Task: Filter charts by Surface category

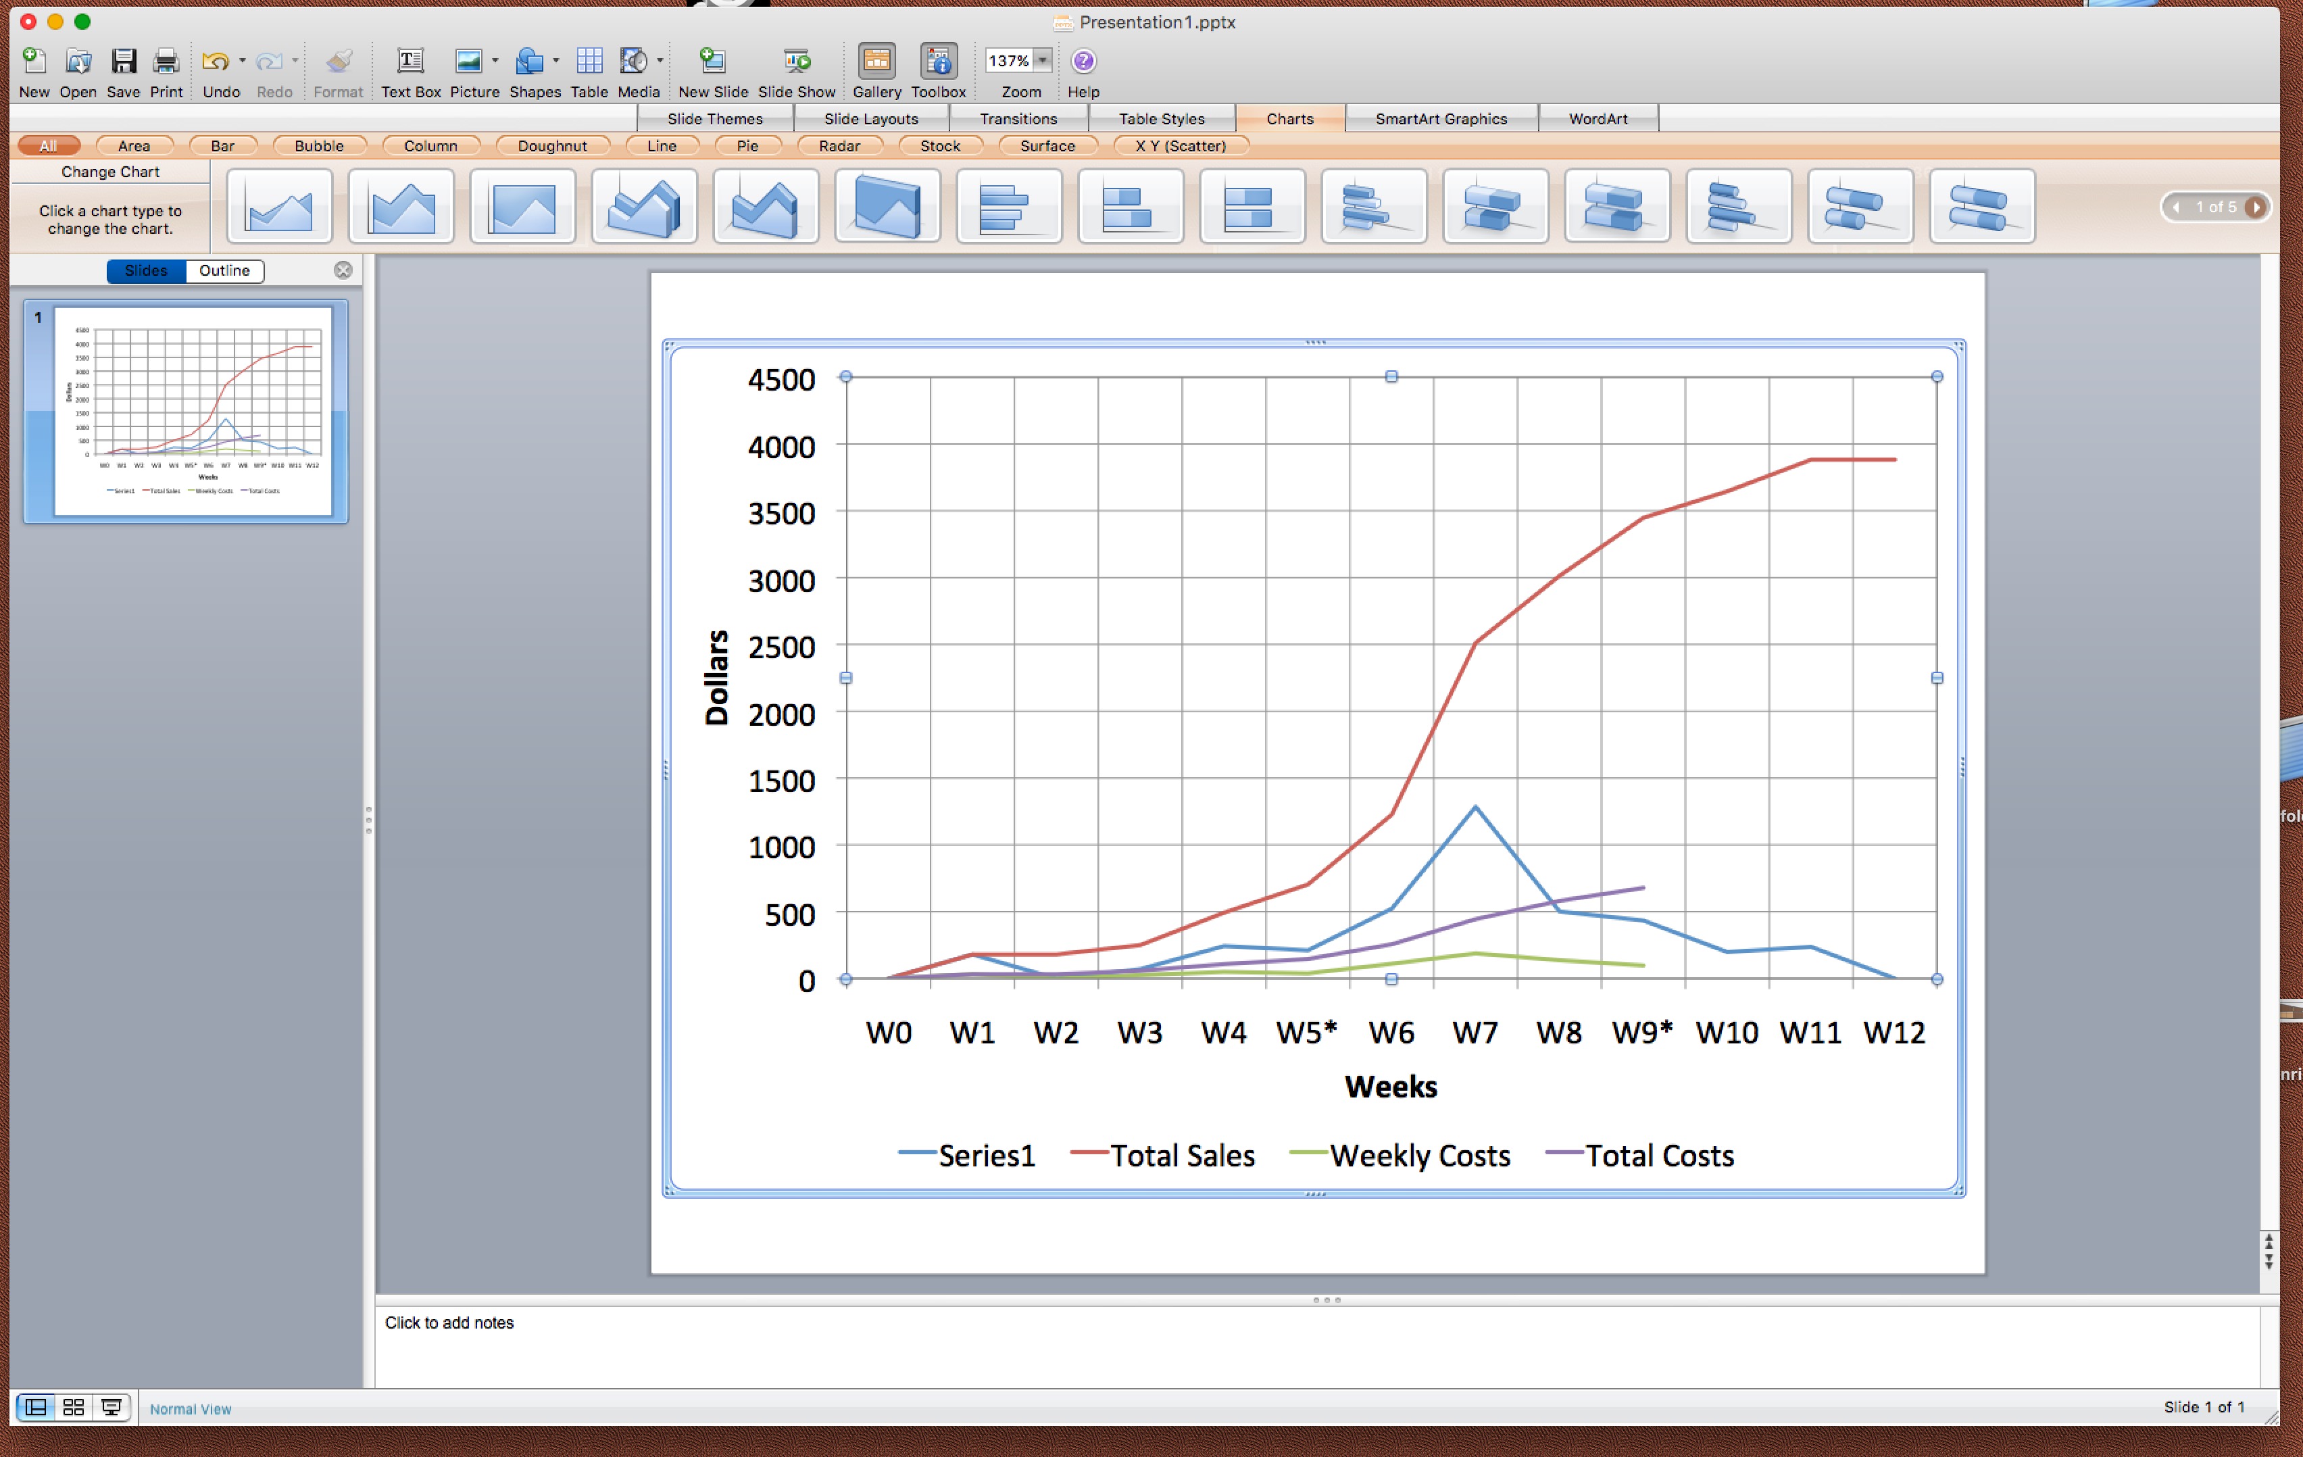Action: (x=1047, y=145)
